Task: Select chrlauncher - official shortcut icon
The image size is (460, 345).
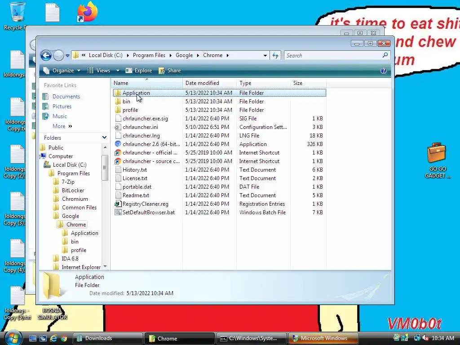Action: (118, 153)
